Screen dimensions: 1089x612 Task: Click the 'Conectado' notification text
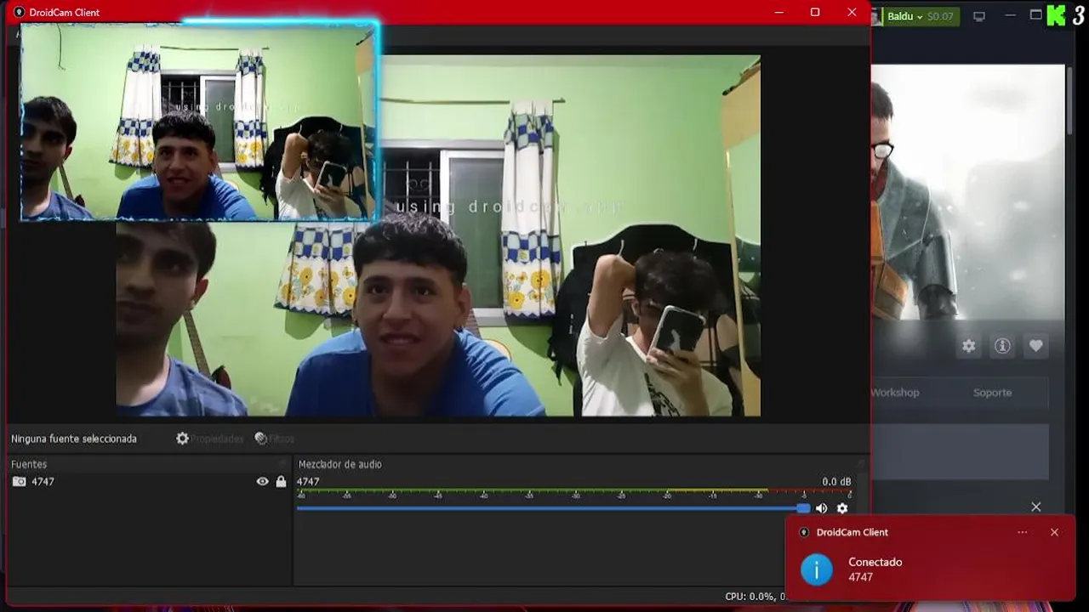point(875,562)
